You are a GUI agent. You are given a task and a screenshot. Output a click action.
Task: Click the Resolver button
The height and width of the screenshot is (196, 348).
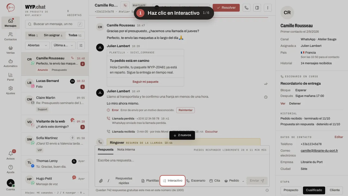pos(226,8)
